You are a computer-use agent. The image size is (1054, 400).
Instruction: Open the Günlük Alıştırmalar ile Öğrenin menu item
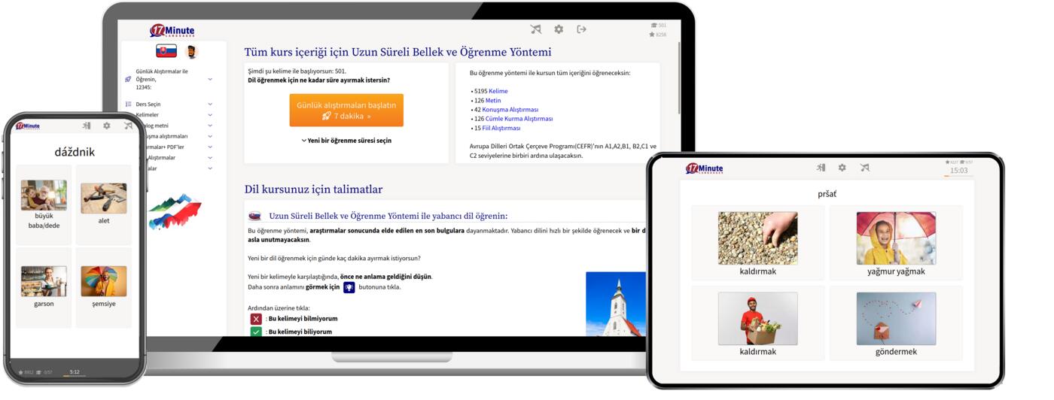(162, 79)
